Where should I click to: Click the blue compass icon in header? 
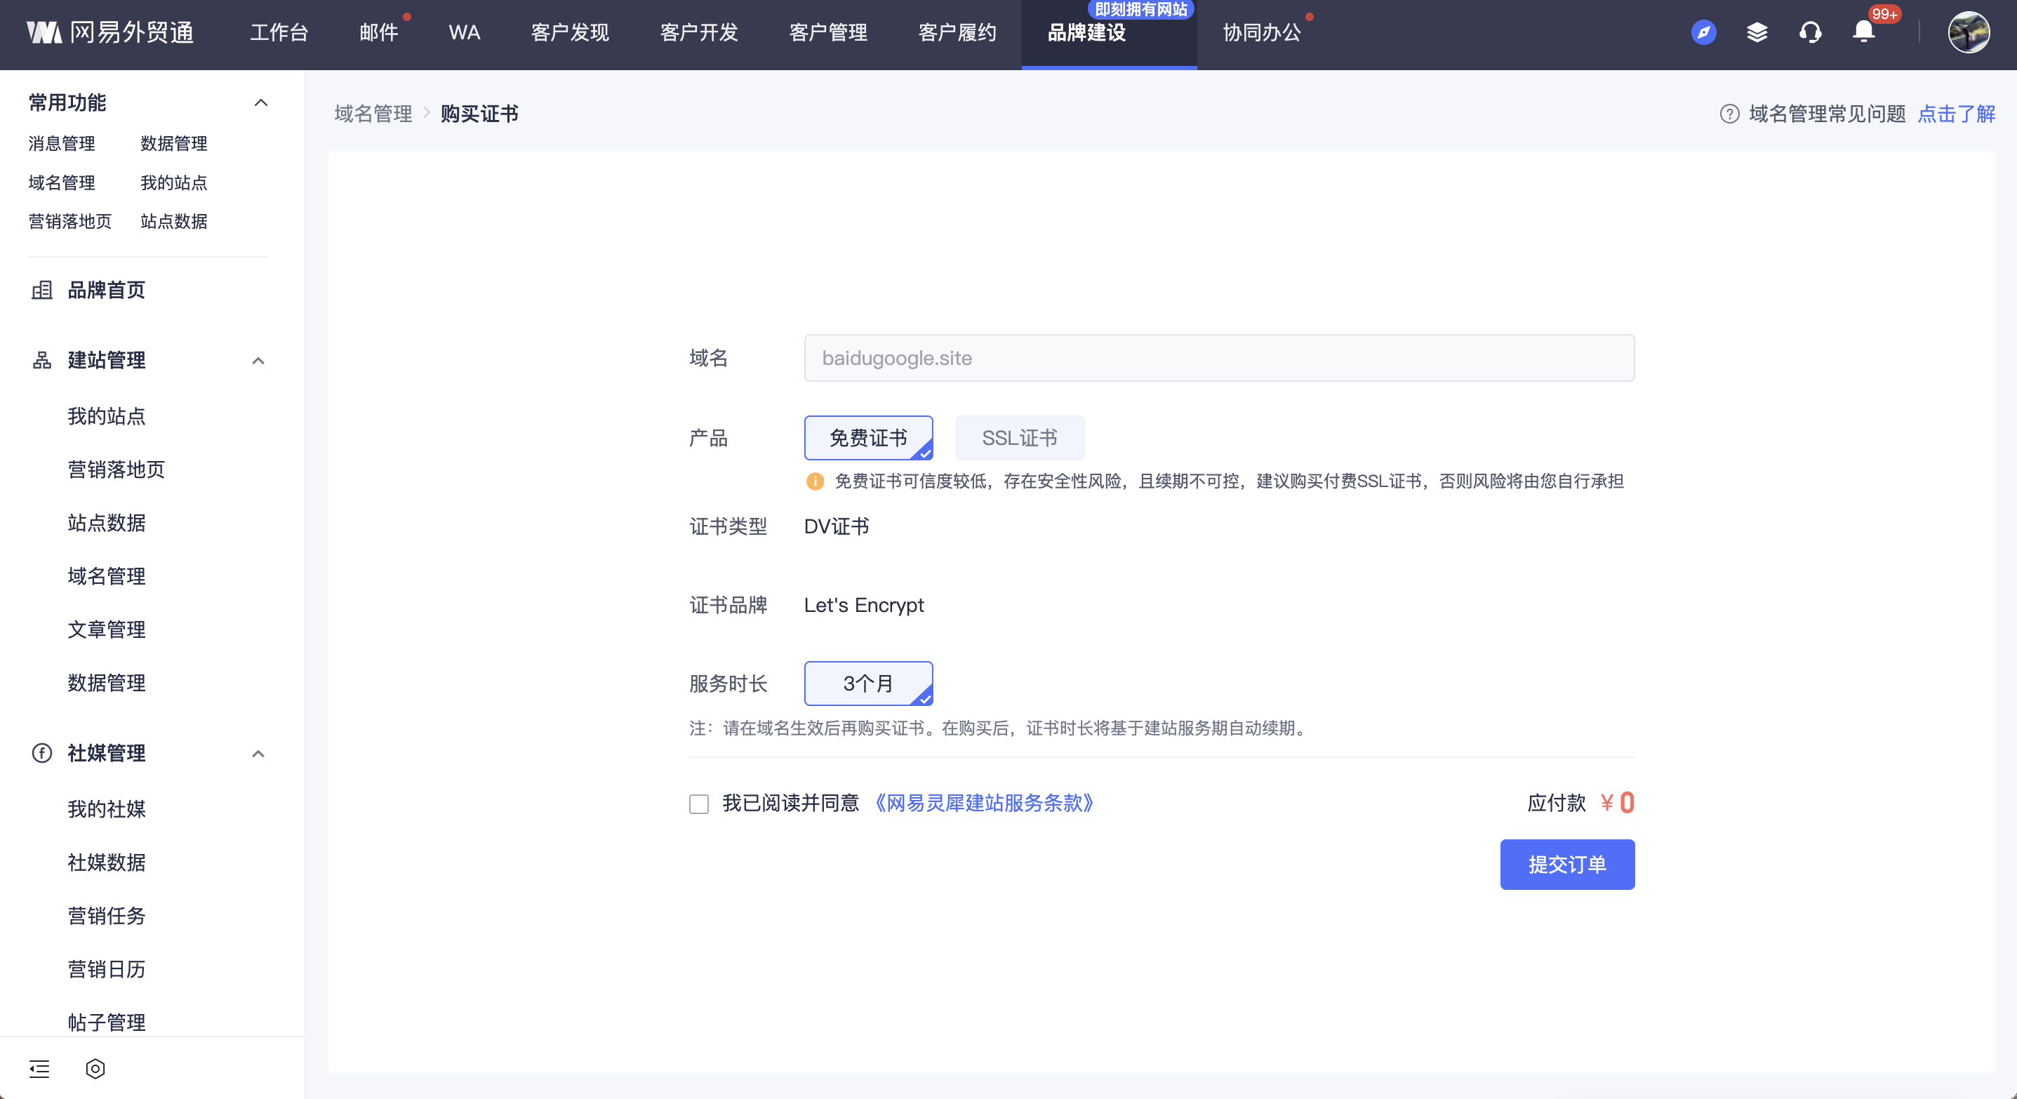(x=1703, y=32)
